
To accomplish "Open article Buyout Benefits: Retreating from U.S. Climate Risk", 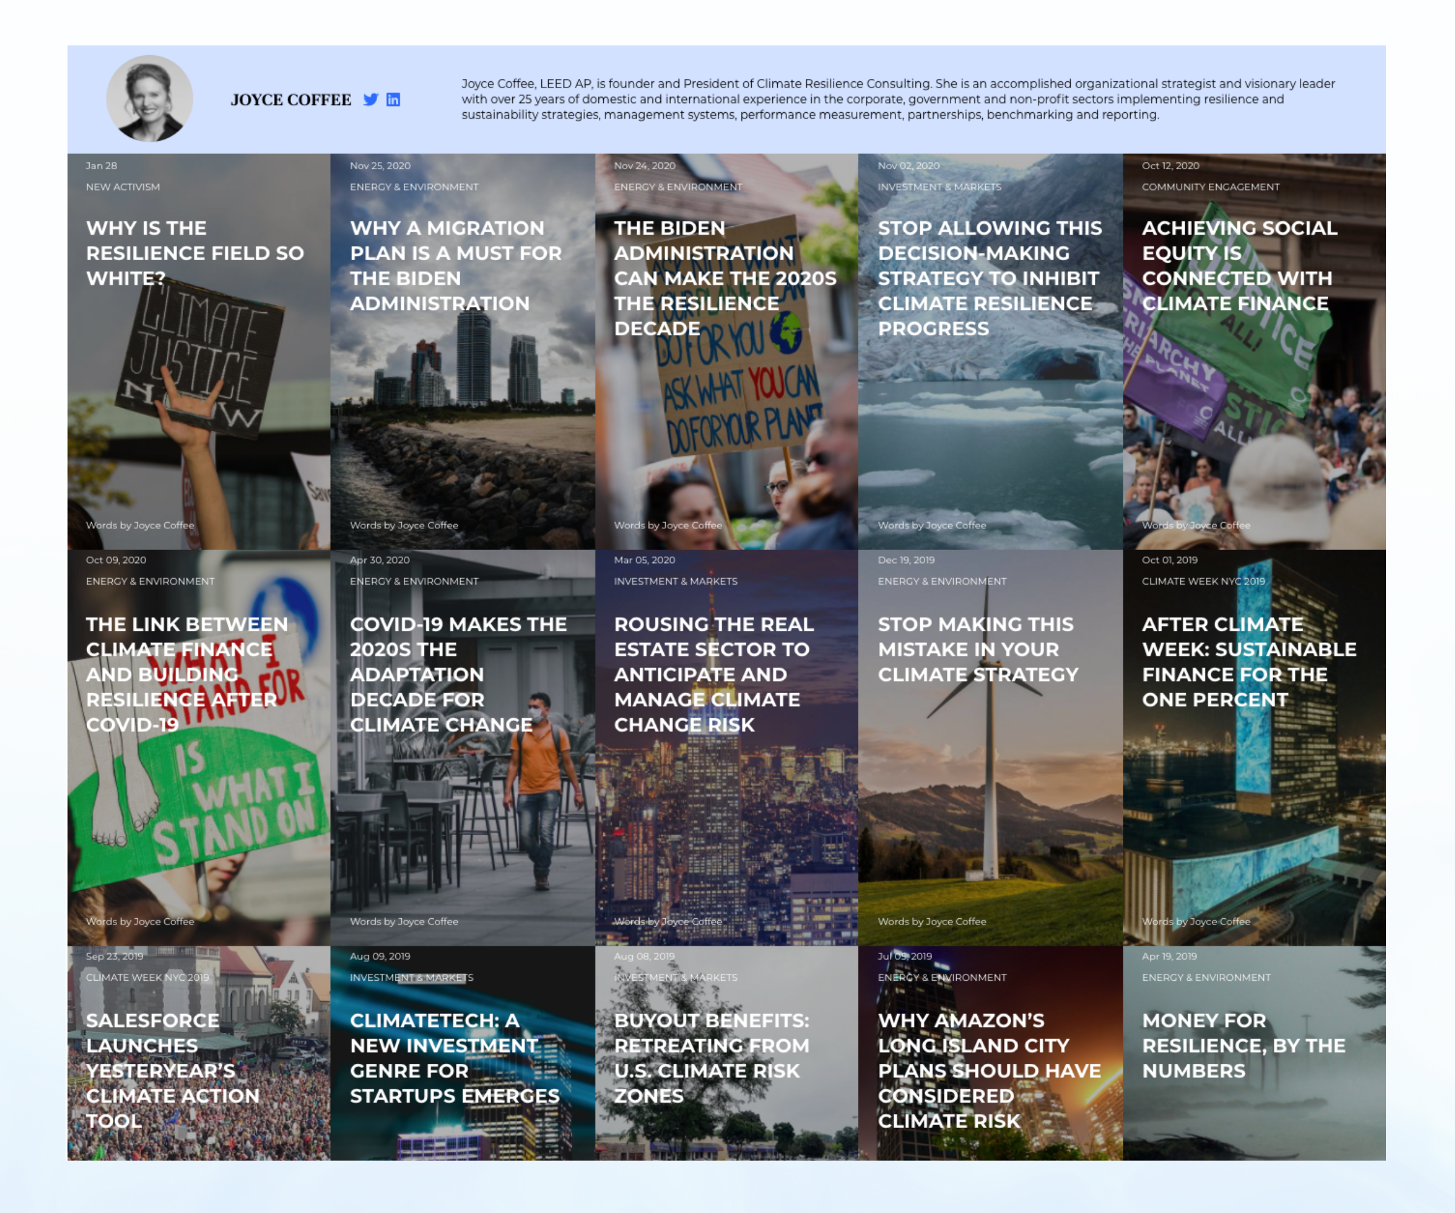I will click(x=712, y=1058).
